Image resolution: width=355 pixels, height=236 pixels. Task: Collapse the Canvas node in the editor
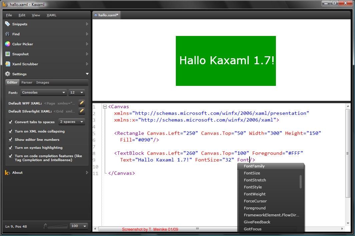[x=105, y=107]
